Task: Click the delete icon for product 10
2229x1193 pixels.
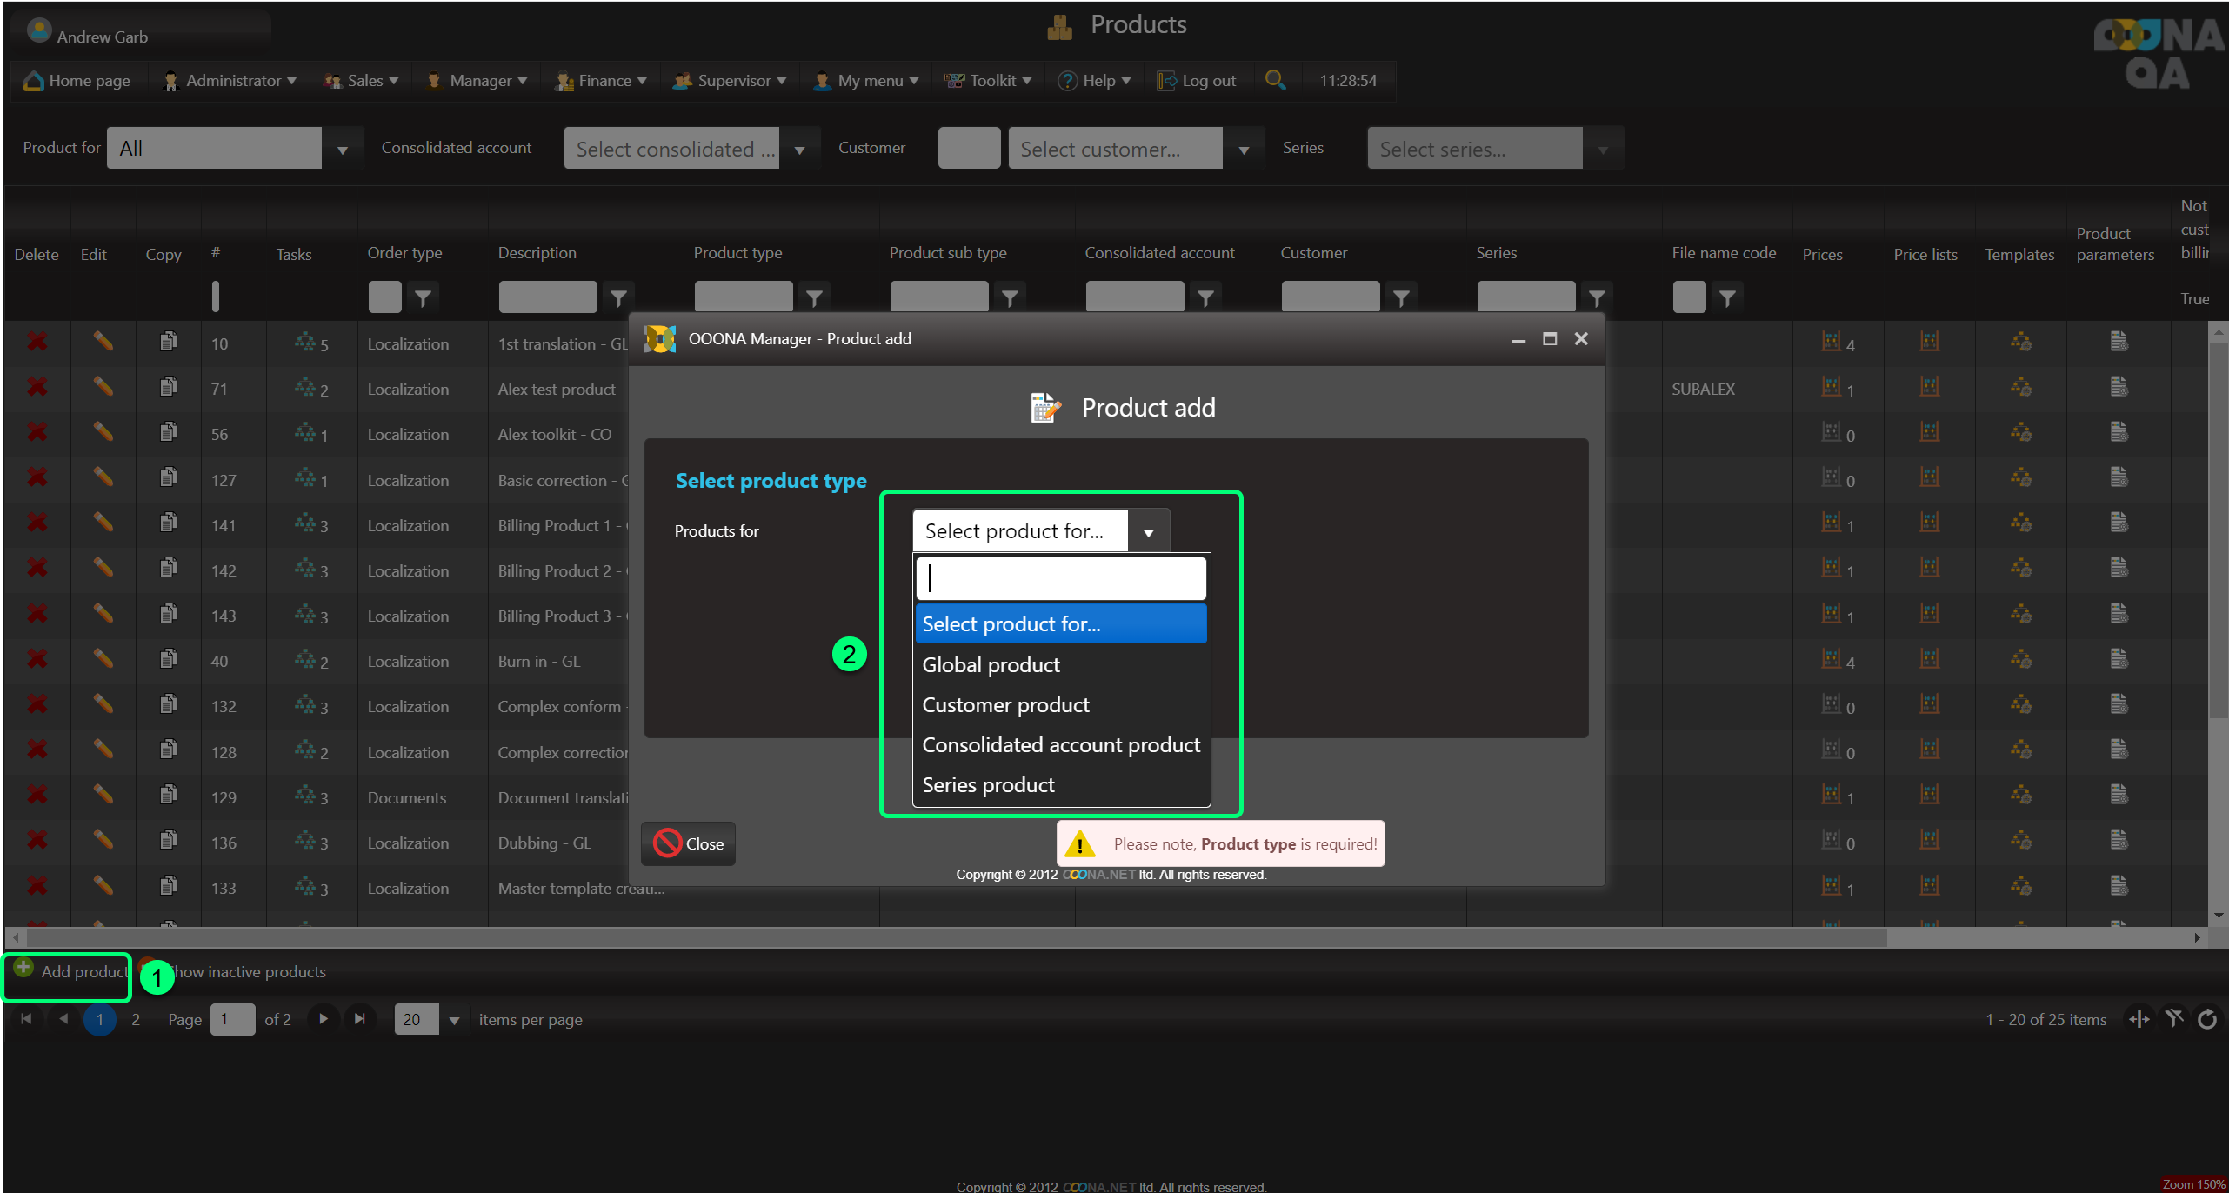Action: [37, 342]
